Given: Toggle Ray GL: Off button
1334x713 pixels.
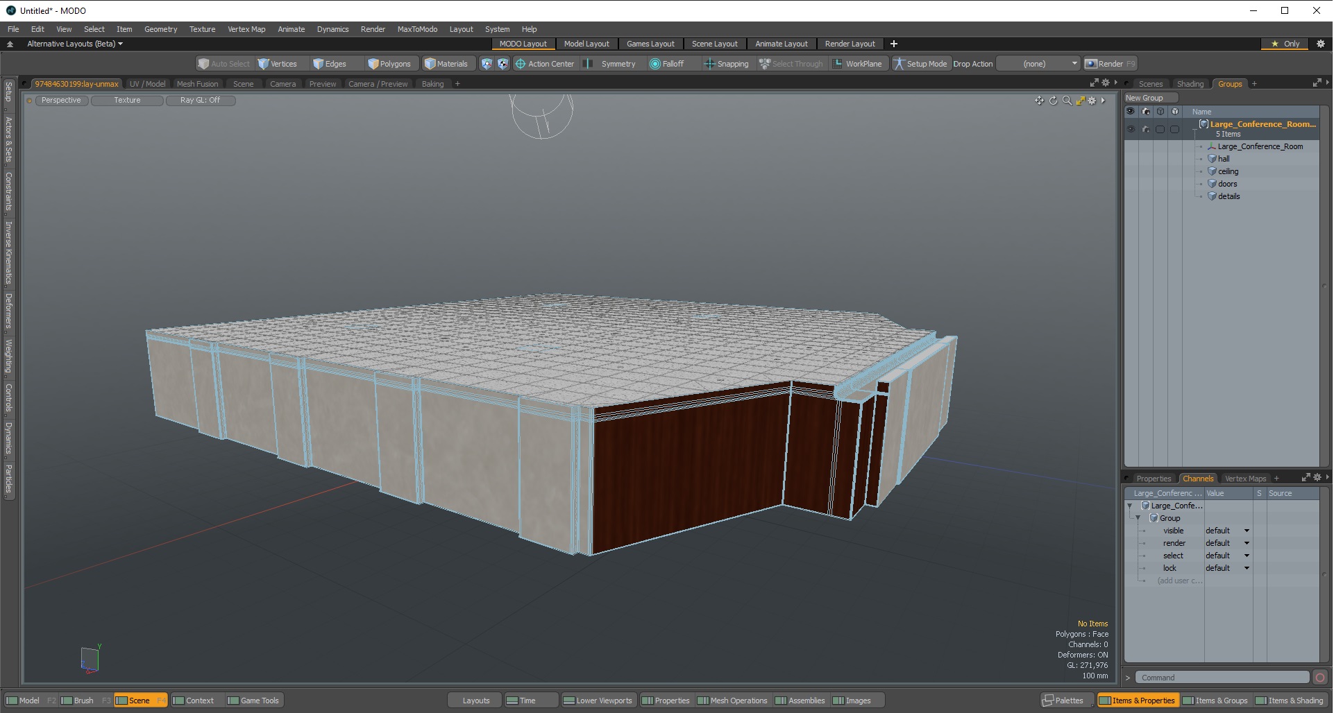Looking at the screenshot, I should coord(201,101).
